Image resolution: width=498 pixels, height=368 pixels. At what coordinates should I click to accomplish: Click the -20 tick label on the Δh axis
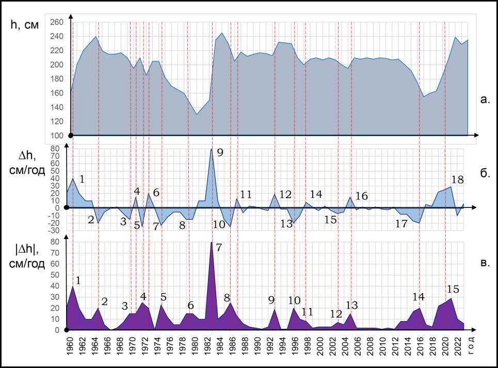(53, 223)
